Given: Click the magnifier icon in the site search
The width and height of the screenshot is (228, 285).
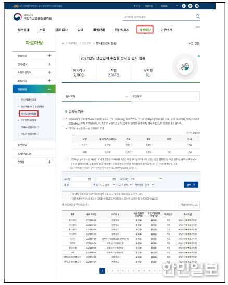Looking at the screenshot, I should [x=197, y=17].
